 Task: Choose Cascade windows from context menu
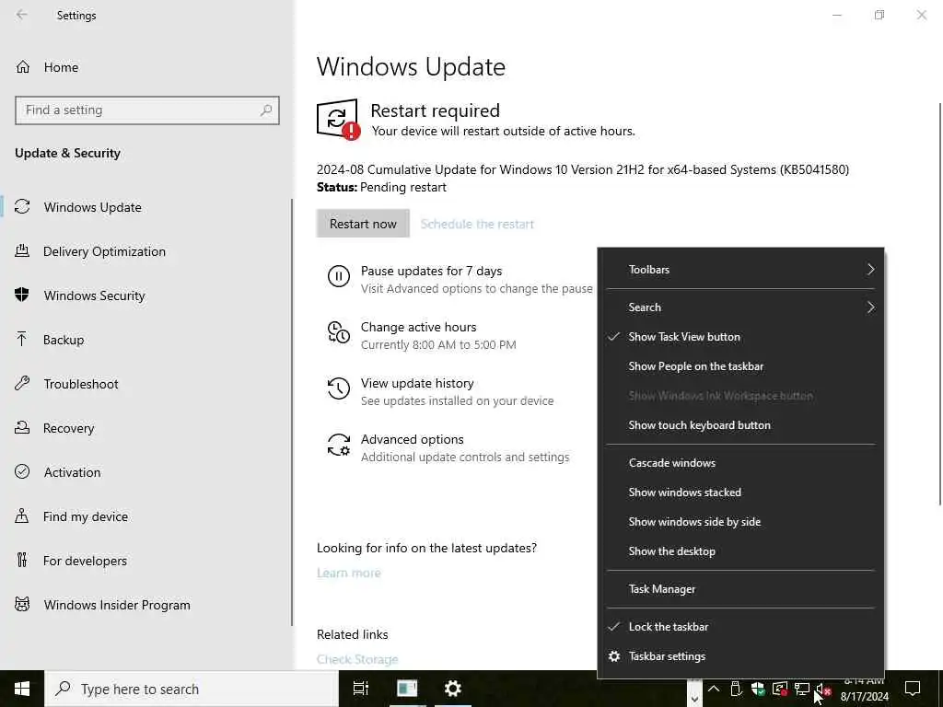[741, 463]
